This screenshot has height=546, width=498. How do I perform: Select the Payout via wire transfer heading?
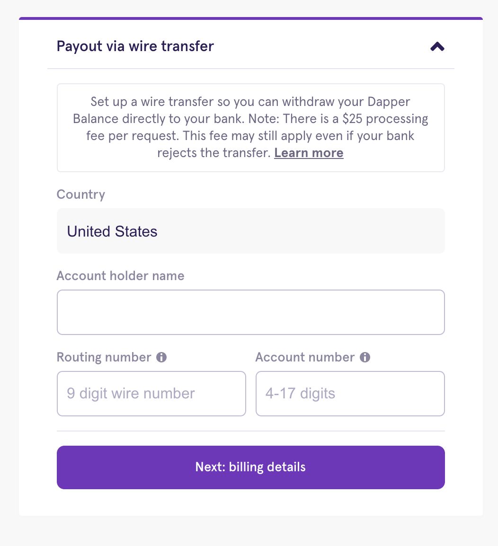tap(135, 46)
